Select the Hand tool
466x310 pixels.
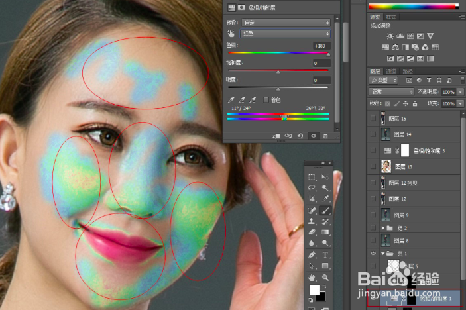pyautogui.click(x=312, y=278)
